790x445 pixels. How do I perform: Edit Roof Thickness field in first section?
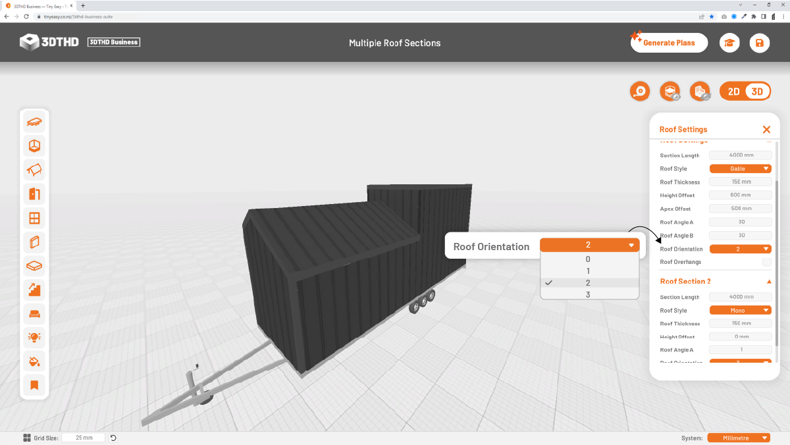pyautogui.click(x=741, y=182)
